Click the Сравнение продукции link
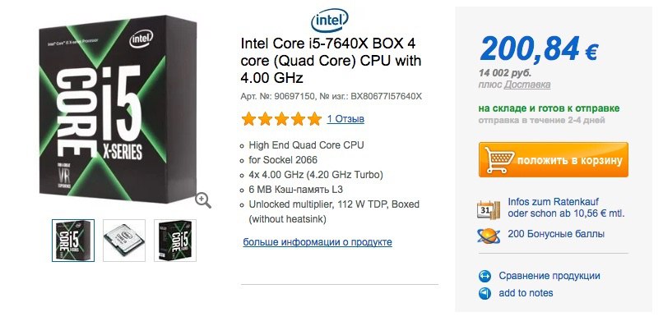Screen dimensions: 663x321 point(549,276)
